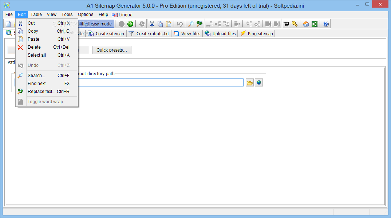Click the shopping cart buy icon

(x=287, y=24)
